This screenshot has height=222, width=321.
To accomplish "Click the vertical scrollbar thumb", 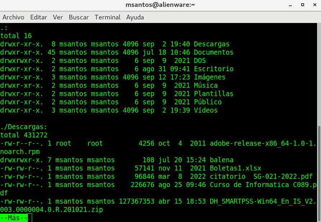I will (x=319, y=173).
